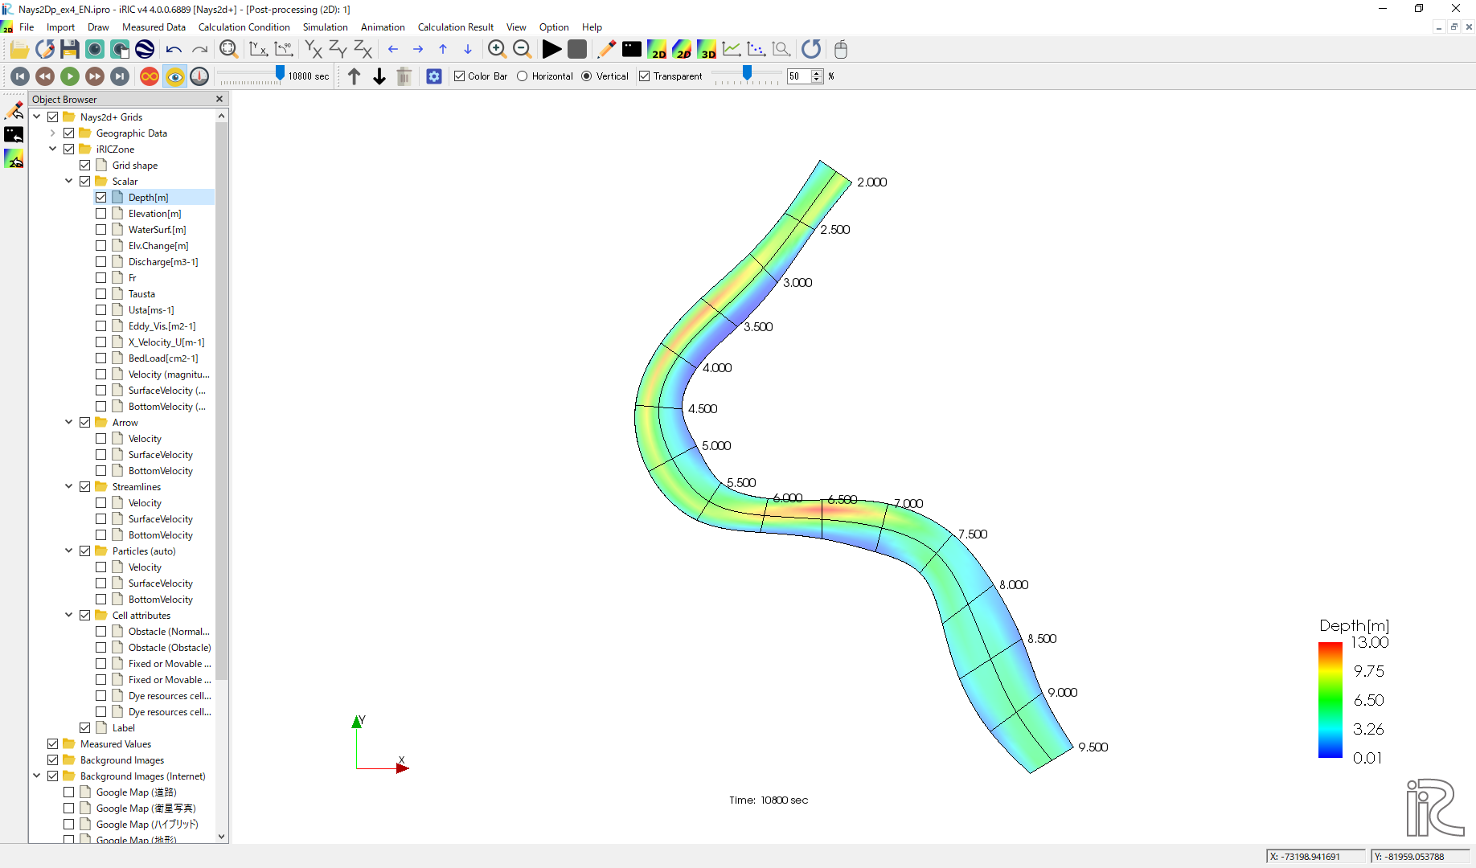The image size is (1476, 868).
Task: Move view right with blue arrow
Action: pyautogui.click(x=418, y=50)
